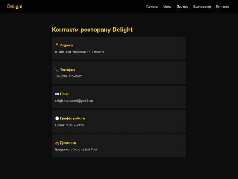Image resolution: width=238 pixels, height=179 pixels.
Task: Click the telephone handset icon
Action: (x=57, y=69)
